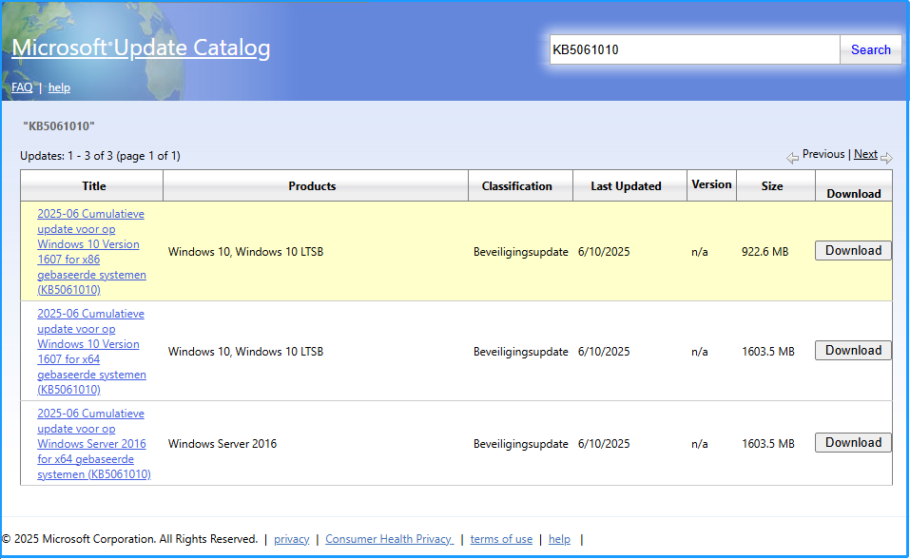Click the Previous results page text
Viewport: 910px width, 559px height.
click(x=823, y=154)
